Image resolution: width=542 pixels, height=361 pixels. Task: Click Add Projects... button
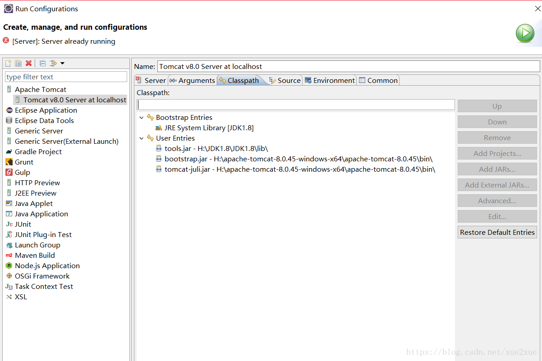[497, 153]
